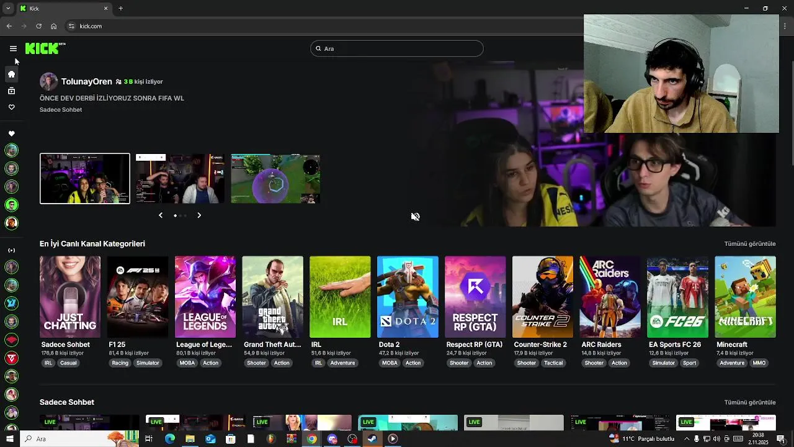Open the red V logo sidebar channel avatar
This screenshot has width=794, height=447.
[x=11, y=358]
